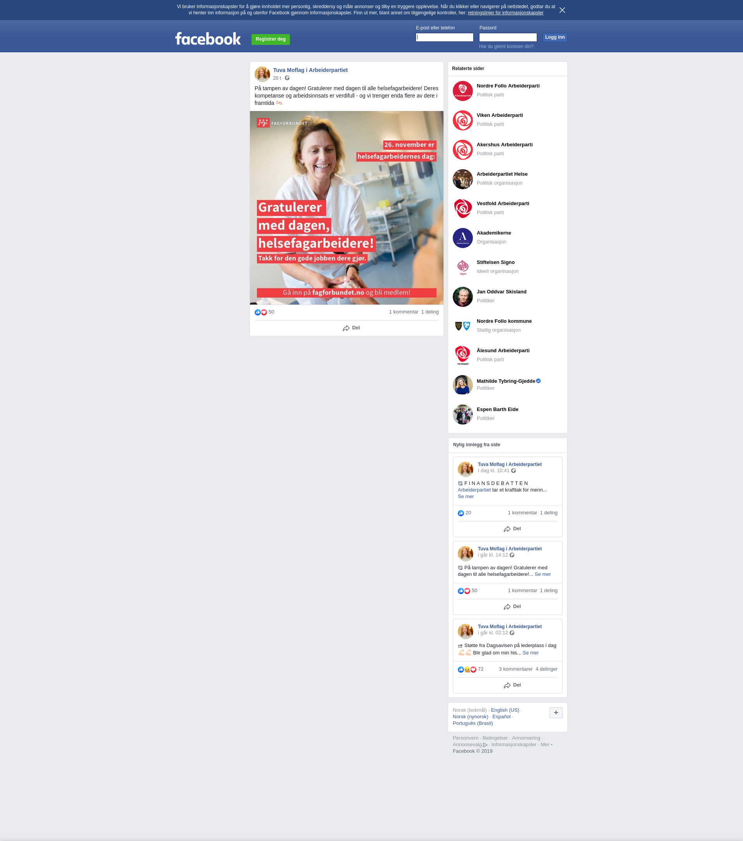Open Mathilde Tybring-Gjedde avatar
Viewport: 743px width, 841px height.
pos(462,385)
